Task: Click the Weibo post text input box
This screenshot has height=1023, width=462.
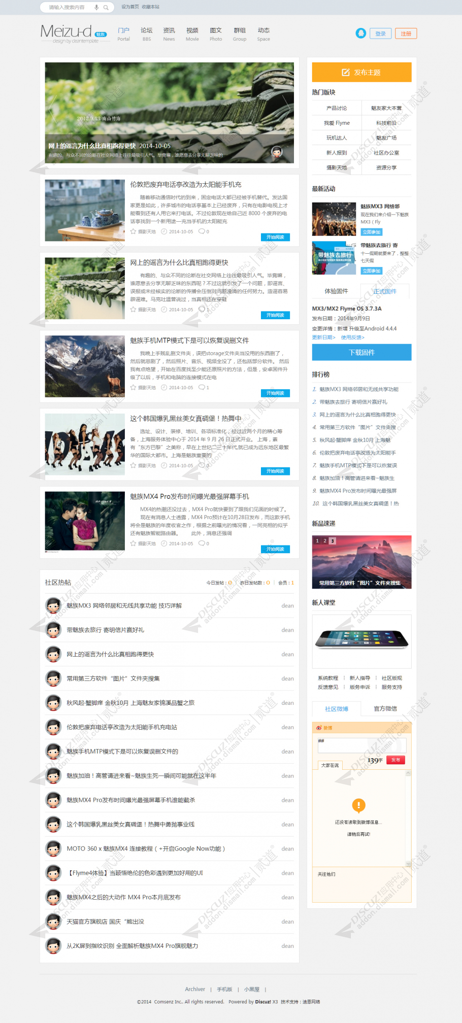Action: [361, 744]
